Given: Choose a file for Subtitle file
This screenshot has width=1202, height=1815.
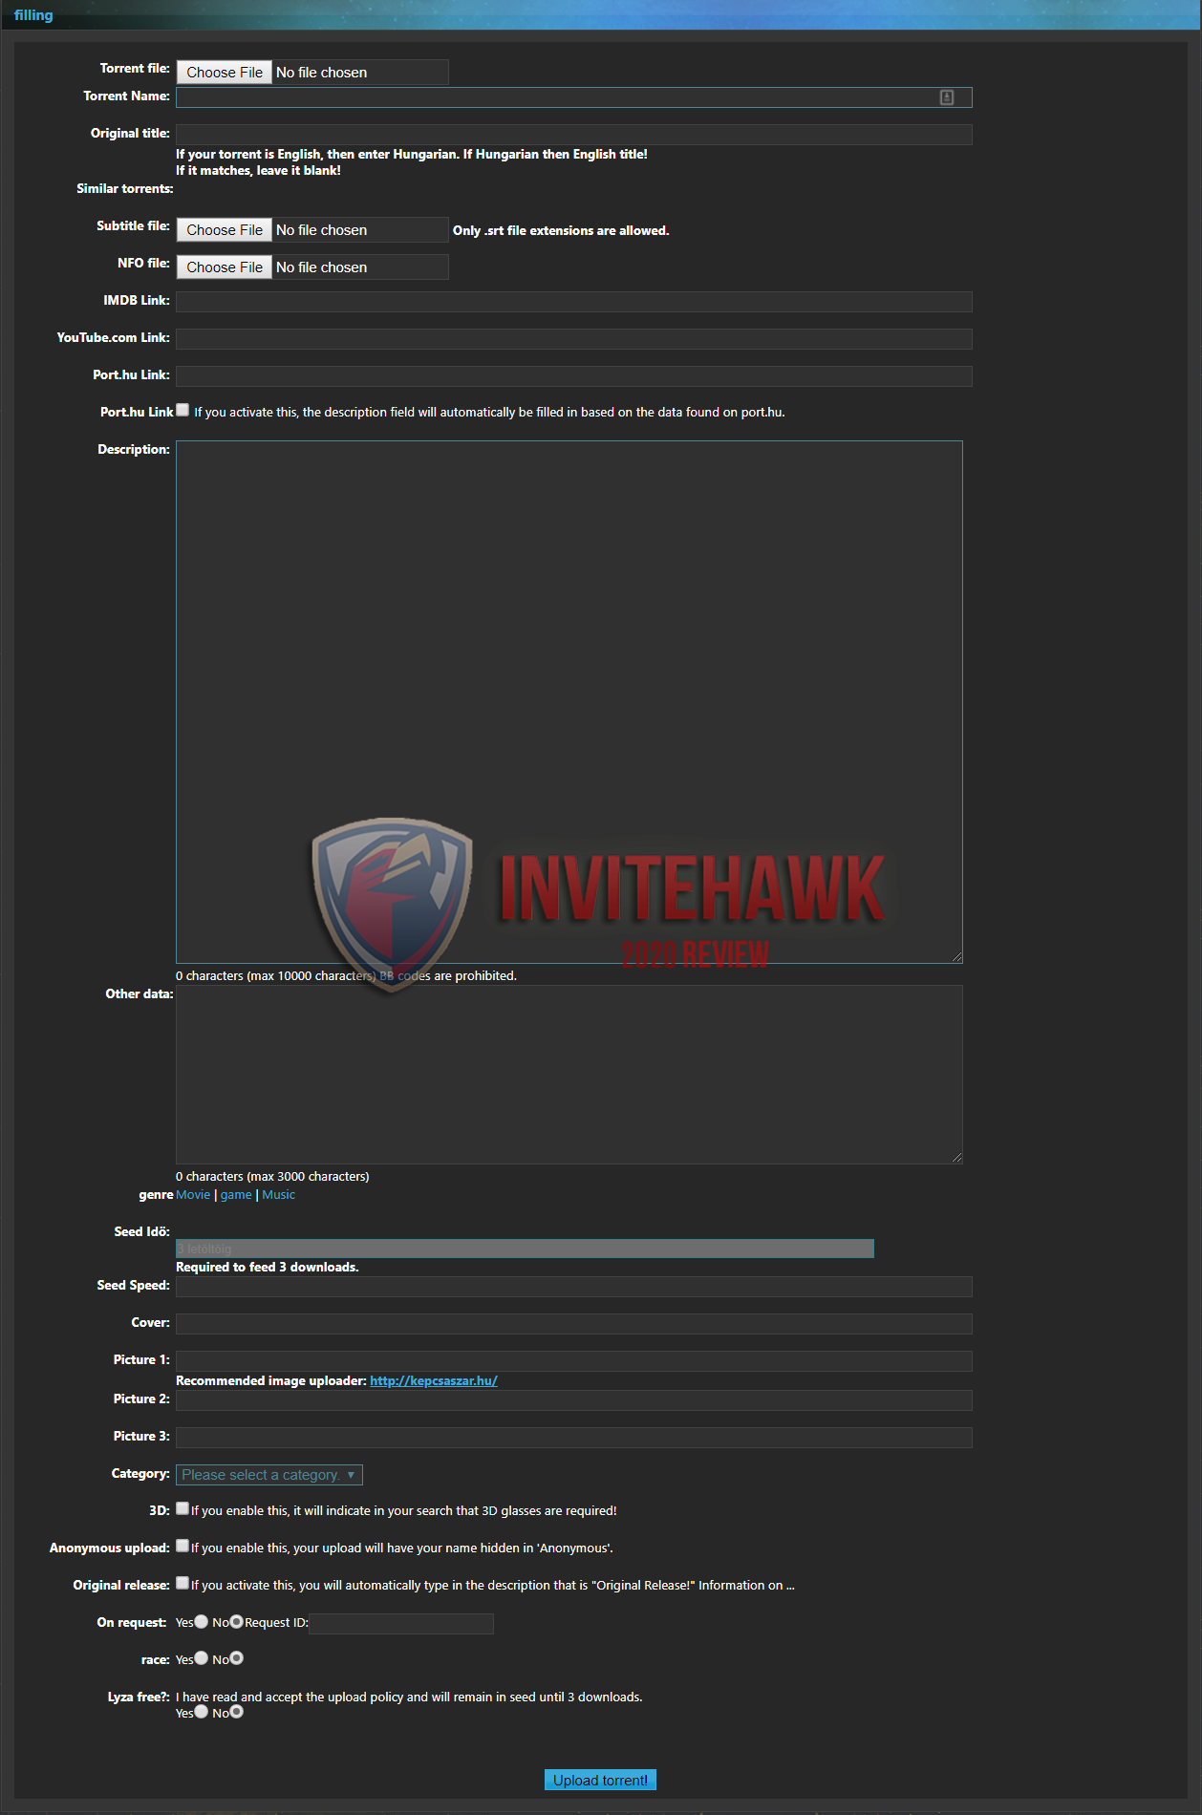Looking at the screenshot, I should (225, 230).
